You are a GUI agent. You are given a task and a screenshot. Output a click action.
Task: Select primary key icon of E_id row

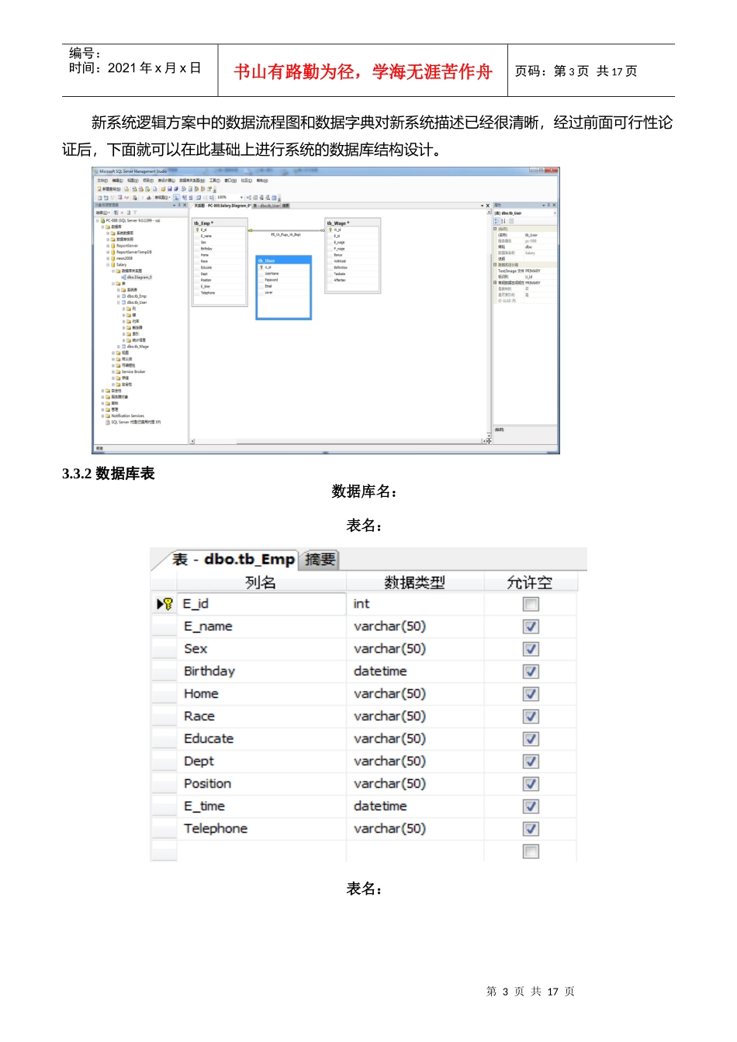[164, 604]
